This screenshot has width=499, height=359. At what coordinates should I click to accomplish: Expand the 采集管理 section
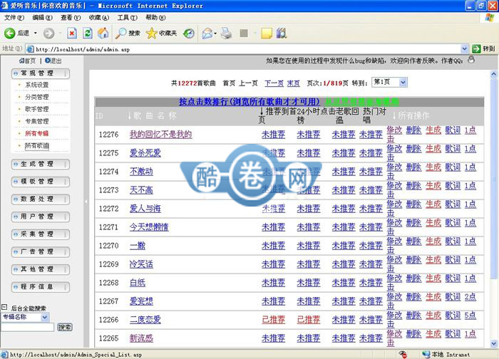coord(41,234)
